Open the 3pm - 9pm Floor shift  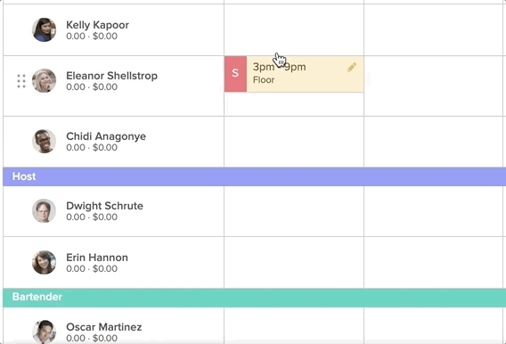(305, 74)
